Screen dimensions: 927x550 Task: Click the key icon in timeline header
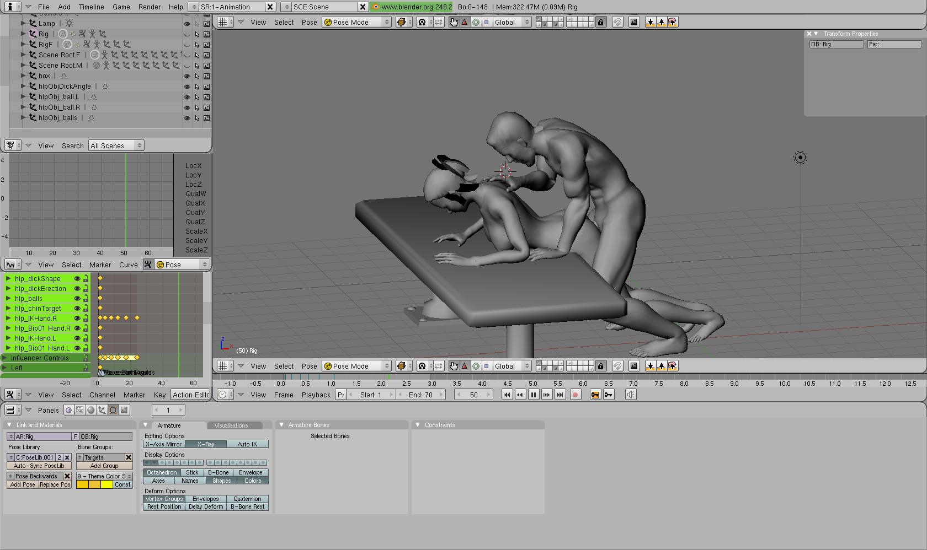coord(609,395)
